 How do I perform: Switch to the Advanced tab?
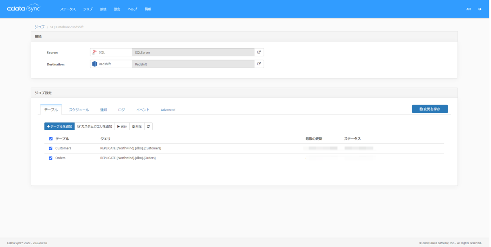tap(168, 110)
